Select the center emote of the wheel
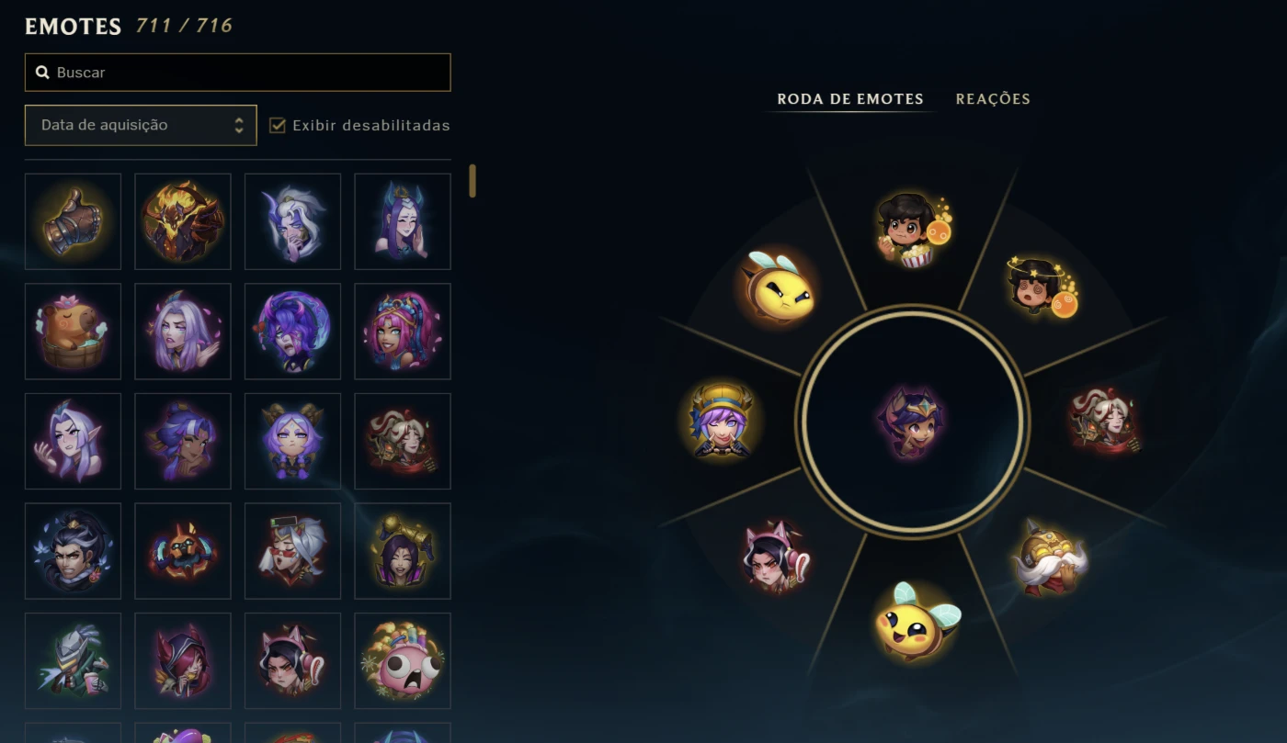Image resolution: width=1287 pixels, height=743 pixels. [912, 421]
